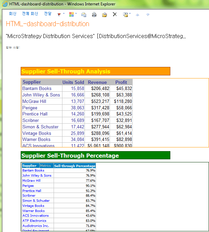The image size is (209, 232).
Task: Click revenue value $523,217
Action: click(x=100, y=101)
